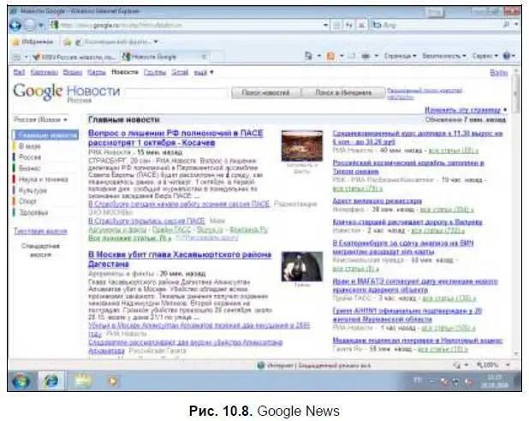529x421 pixels.
Task: Click the Интернет security zone indicator
Action: (x=314, y=365)
